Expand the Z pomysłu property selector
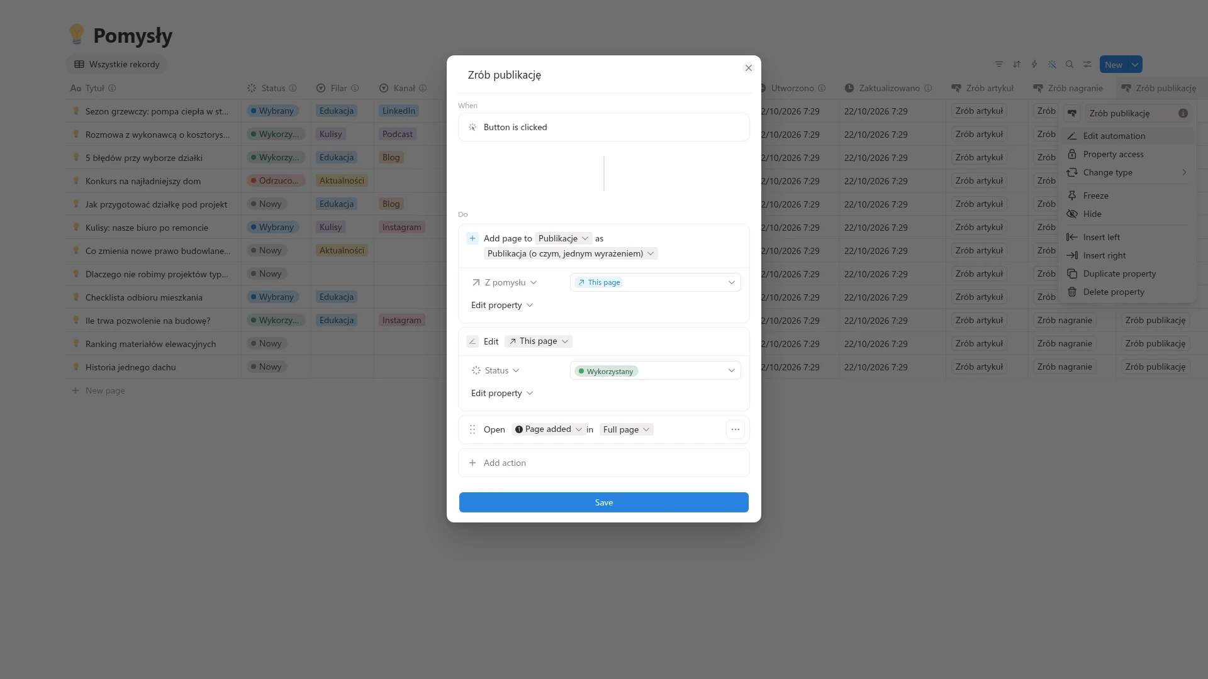 (504, 282)
